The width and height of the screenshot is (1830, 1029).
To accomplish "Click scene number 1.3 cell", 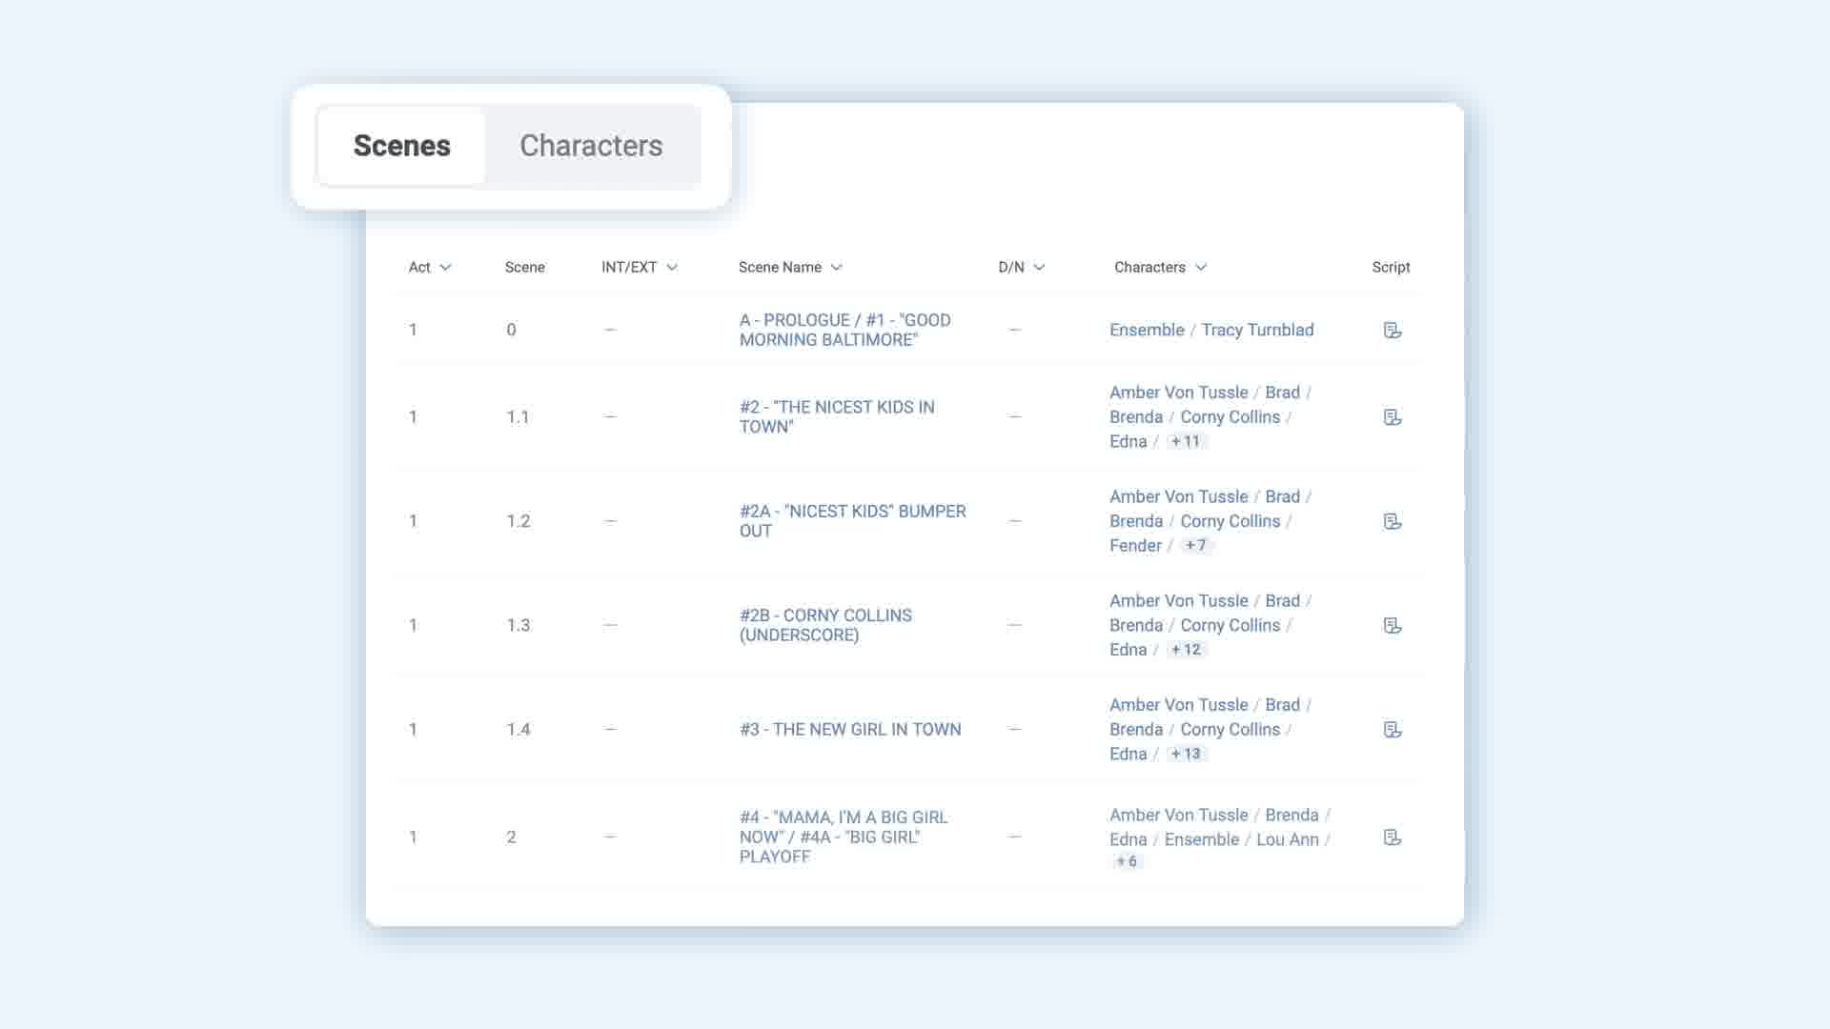I will point(518,625).
